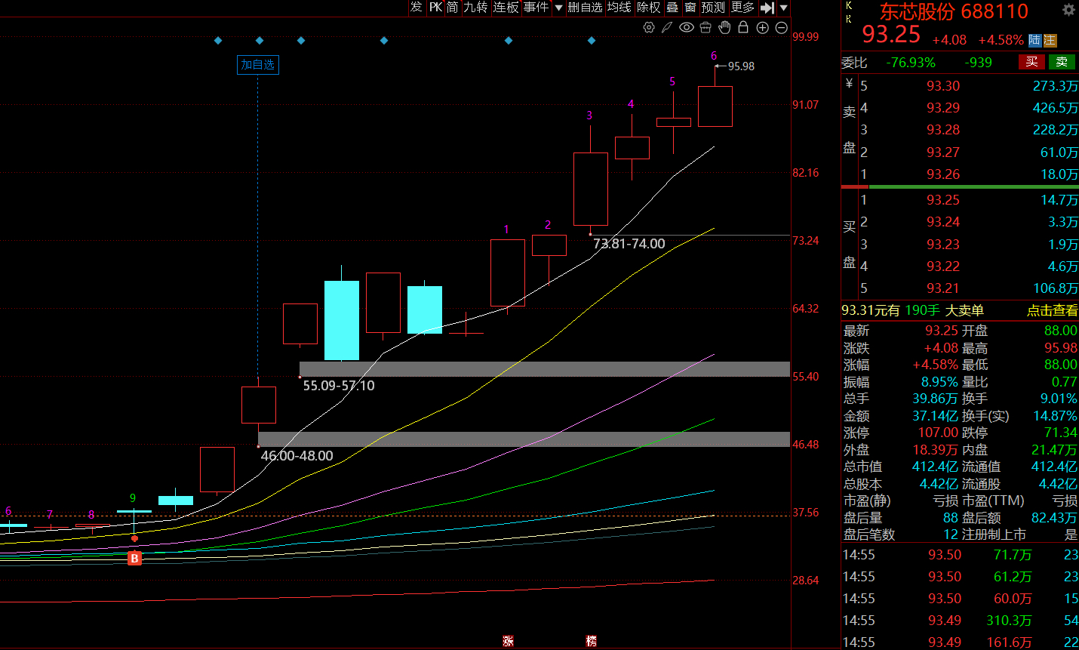The image size is (1079, 650).
Task: Click the green 卖 sell button
Action: point(1062,62)
